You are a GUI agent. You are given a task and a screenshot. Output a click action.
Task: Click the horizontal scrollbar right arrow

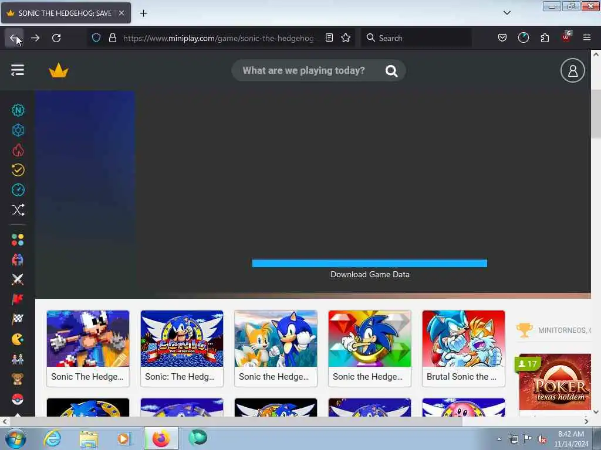pos(586,422)
